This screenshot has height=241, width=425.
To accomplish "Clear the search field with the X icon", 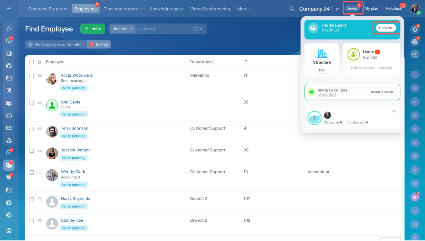I will (x=201, y=29).
